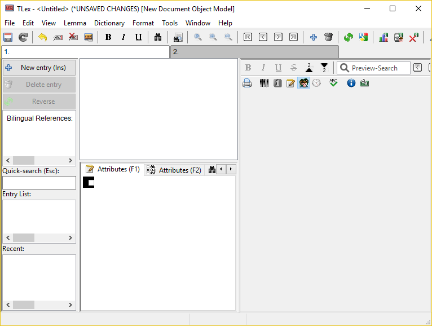Click inside the Preview-Search field
432x326 pixels.
pyautogui.click(x=373, y=68)
